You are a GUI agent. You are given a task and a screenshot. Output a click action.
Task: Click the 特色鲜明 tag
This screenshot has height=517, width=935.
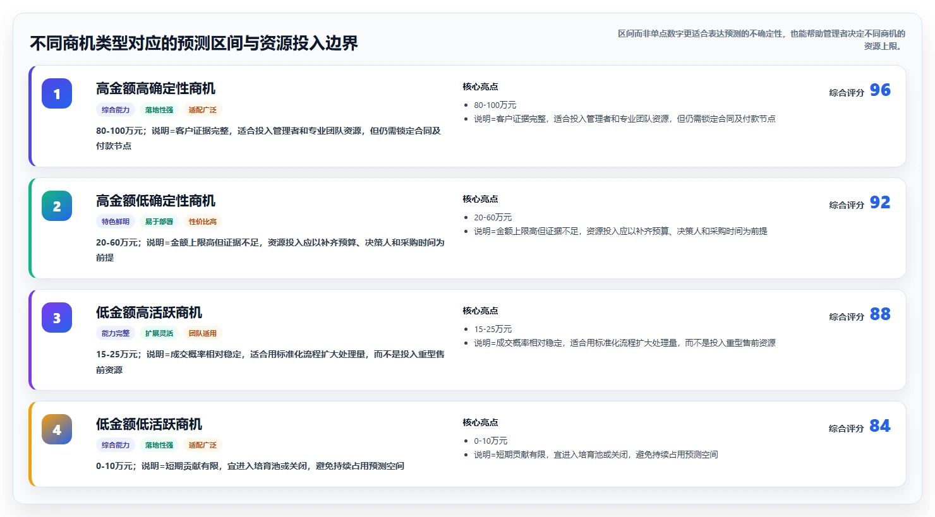116,222
